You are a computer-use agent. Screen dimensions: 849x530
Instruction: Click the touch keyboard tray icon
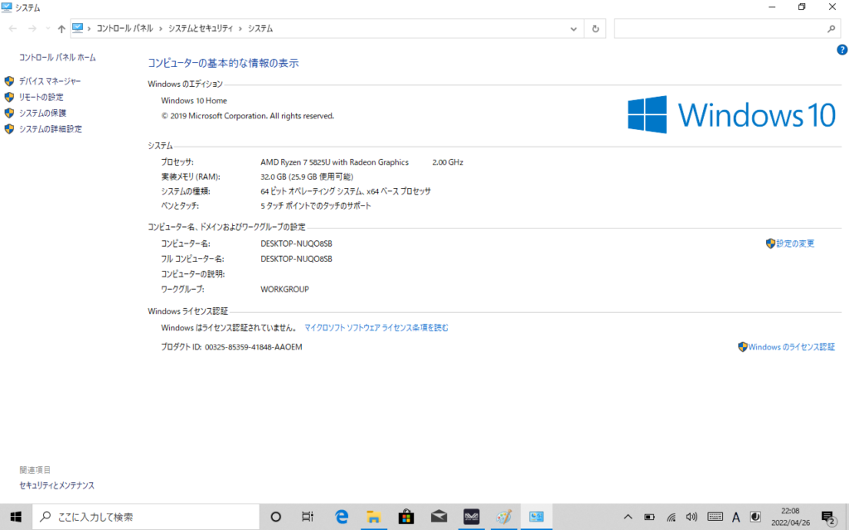(715, 517)
